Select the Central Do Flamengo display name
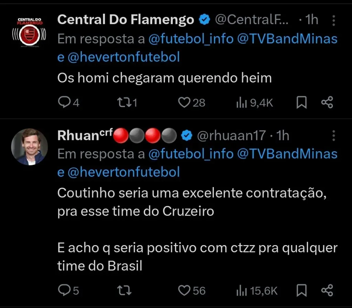The width and height of the screenshot is (352, 308). point(125,19)
